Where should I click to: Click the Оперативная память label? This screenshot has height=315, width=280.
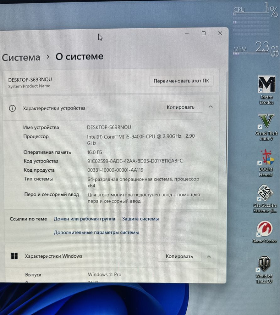tap(47, 152)
